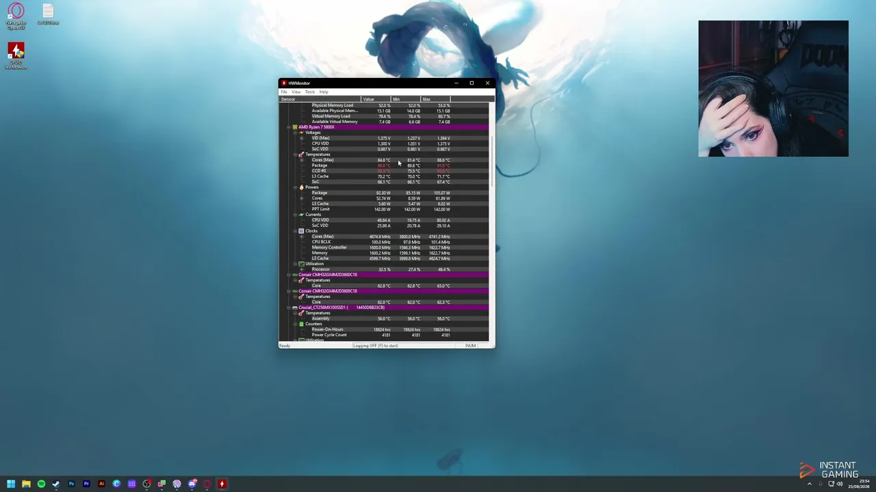This screenshot has height=492, width=876.
Task: Collapse the Powers group
Action: pyautogui.click(x=295, y=187)
